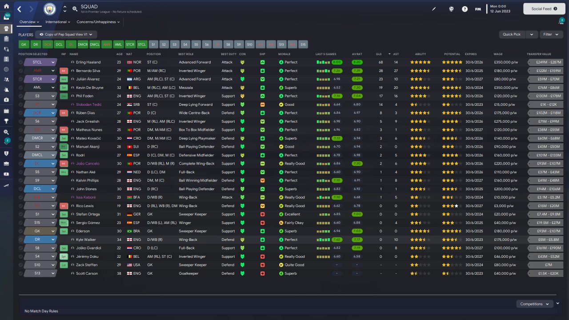The height and width of the screenshot is (320, 569).
Task: Click the player info icon beside Erling Haaland
Action: pyautogui.click(x=73, y=62)
